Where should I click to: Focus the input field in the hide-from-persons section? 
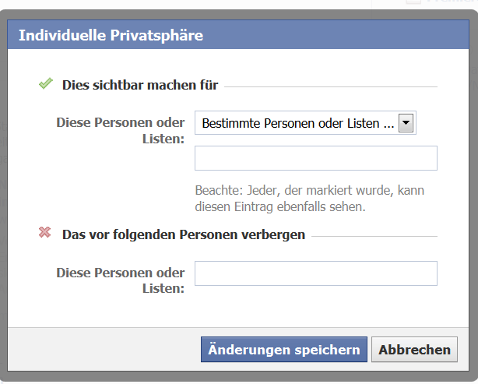click(315, 273)
